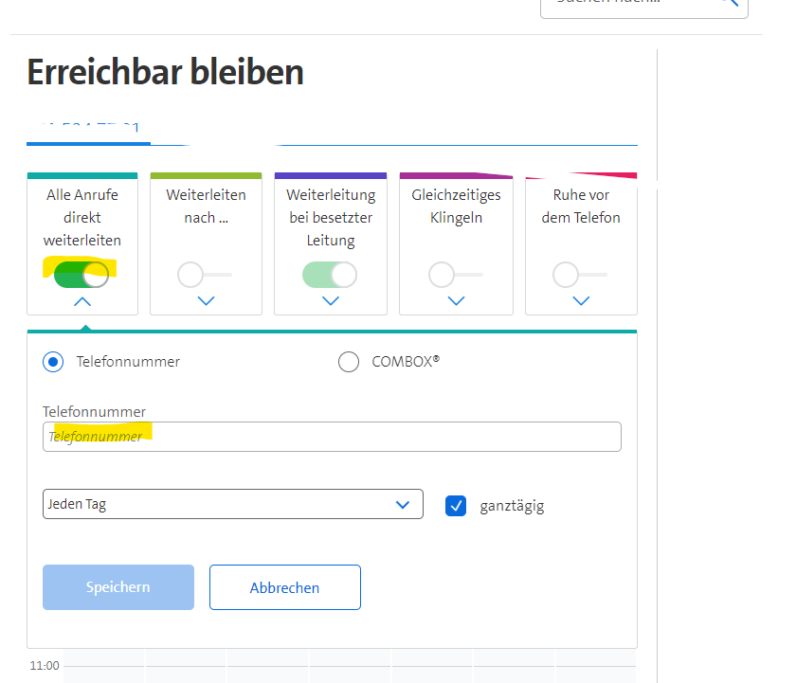Screen dimensions: 796x683
Task: Toggle 'Weiterleitung bei besetzter Leitung' switch
Action: click(330, 275)
